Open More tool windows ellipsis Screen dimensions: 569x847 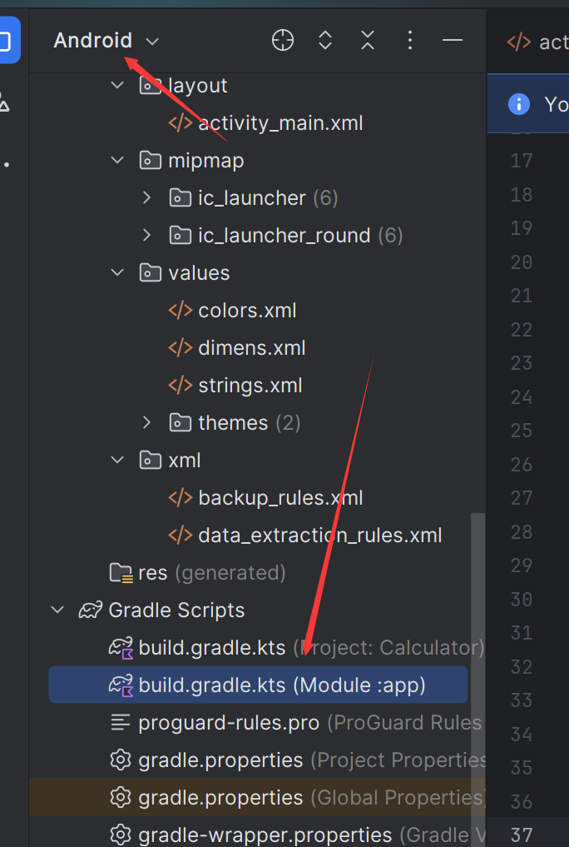click(x=7, y=165)
